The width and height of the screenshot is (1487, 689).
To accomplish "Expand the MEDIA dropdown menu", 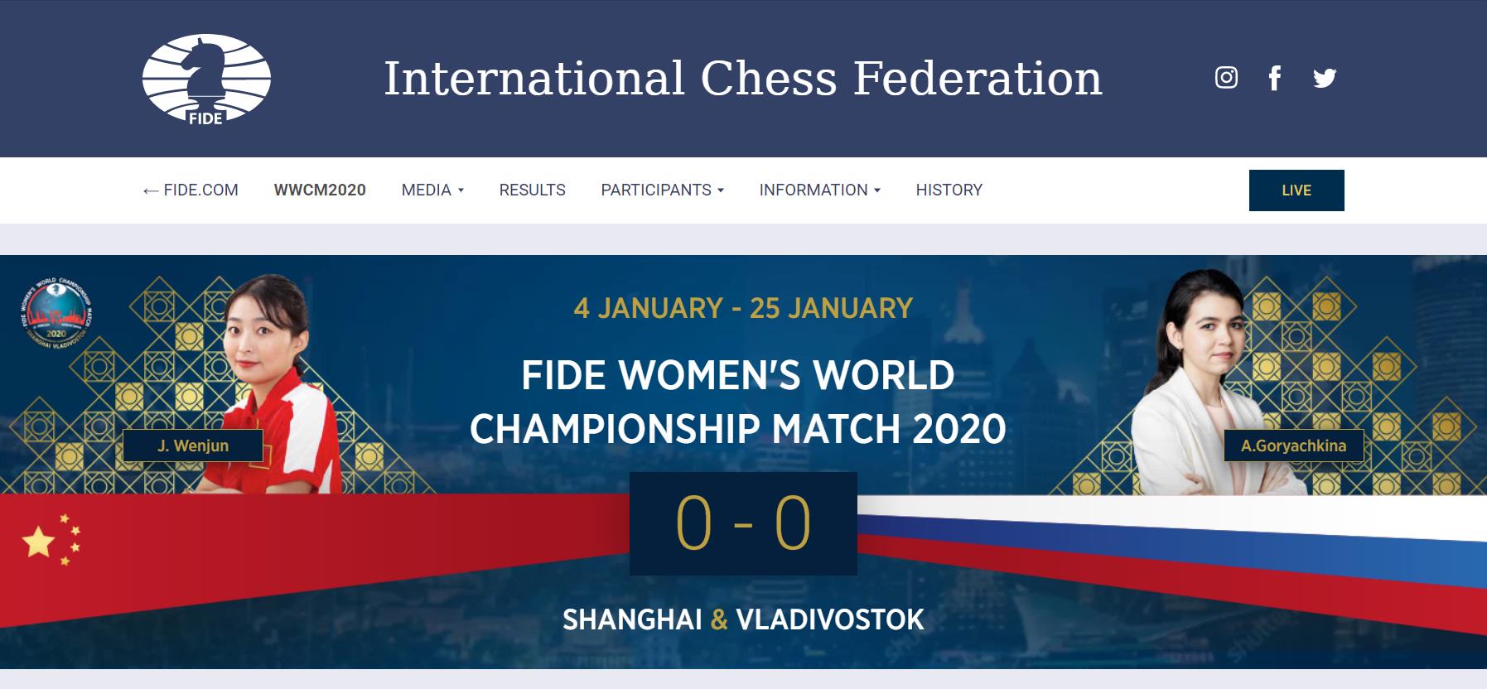I will point(432,190).
